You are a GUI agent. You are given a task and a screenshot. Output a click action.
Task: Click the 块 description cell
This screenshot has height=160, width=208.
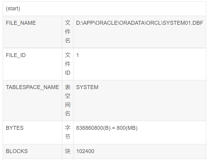coord(68,151)
